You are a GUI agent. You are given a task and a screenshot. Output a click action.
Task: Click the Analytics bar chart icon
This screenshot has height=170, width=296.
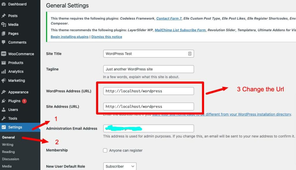click(3, 71)
